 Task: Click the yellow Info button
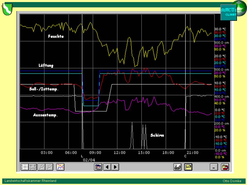click(188, 167)
